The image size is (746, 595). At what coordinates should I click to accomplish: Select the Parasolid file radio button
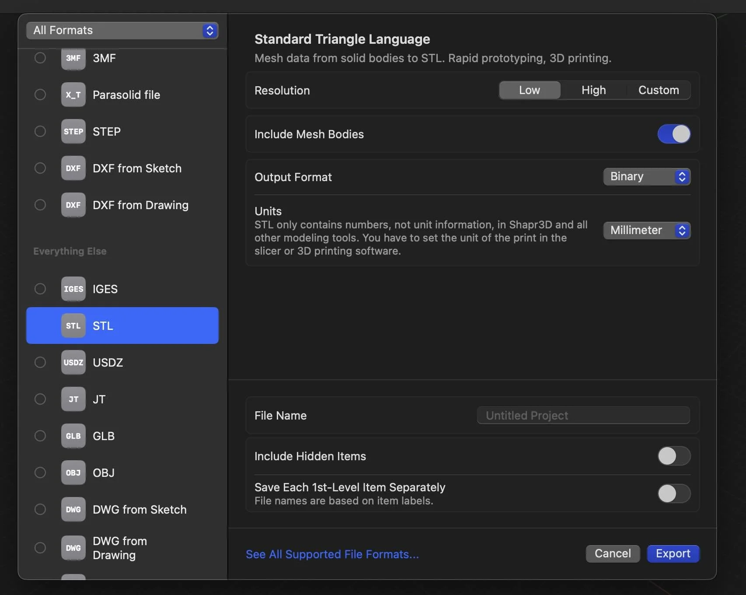pos(40,94)
